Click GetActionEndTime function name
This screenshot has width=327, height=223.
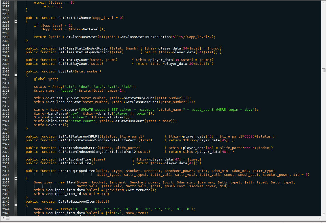click(75, 163)
